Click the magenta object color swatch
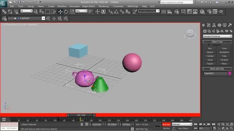The image size is (234, 131). coord(230,74)
